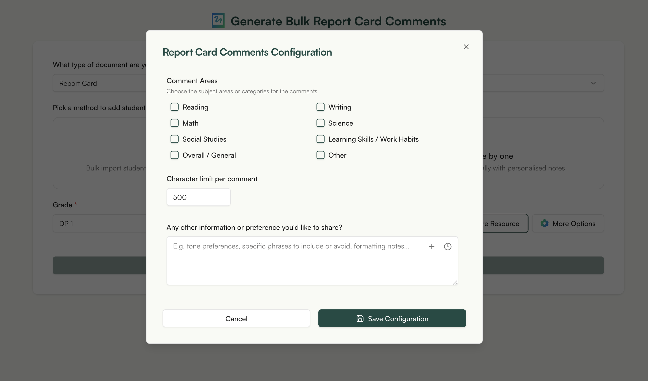The height and width of the screenshot is (381, 648).
Task: Dismiss the dialog using the X icon
Action: tap(466, 46)
